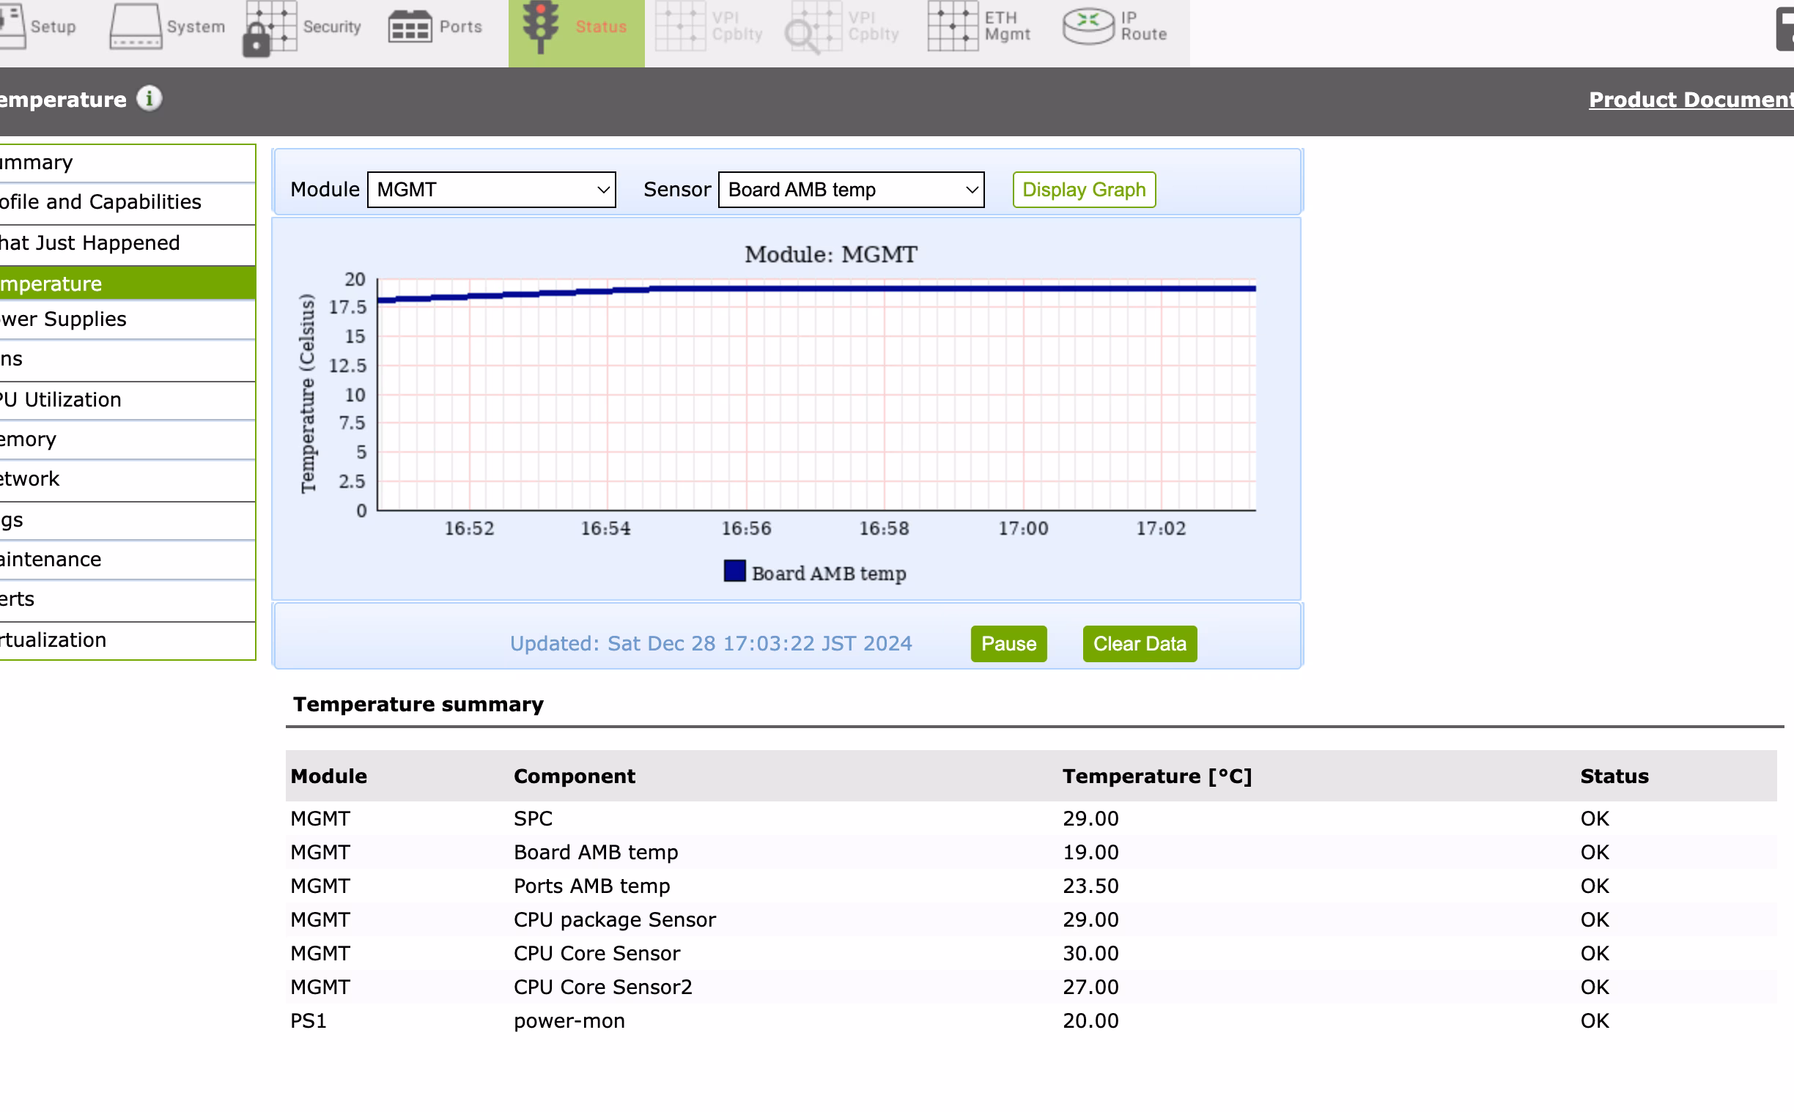
Task: Select the Ports tab label
Action: (460, 26)
